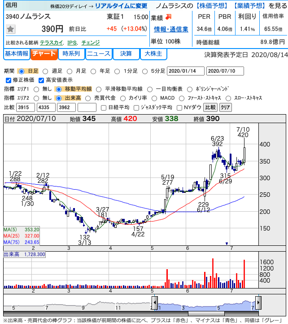Click リアルタイムに変更 link
Viewport: 288px width, 324px height.
(x=121, y=6)
